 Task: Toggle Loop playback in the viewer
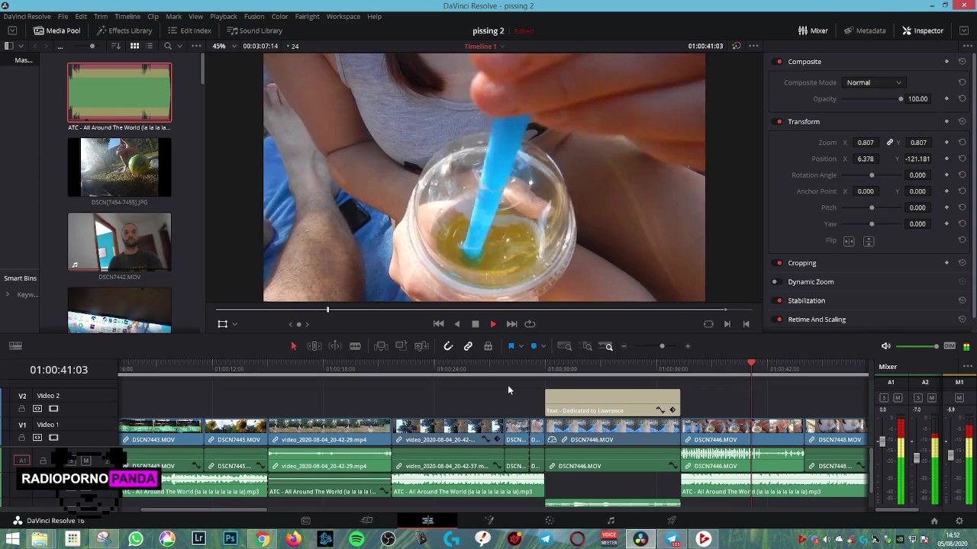(530, 324)
